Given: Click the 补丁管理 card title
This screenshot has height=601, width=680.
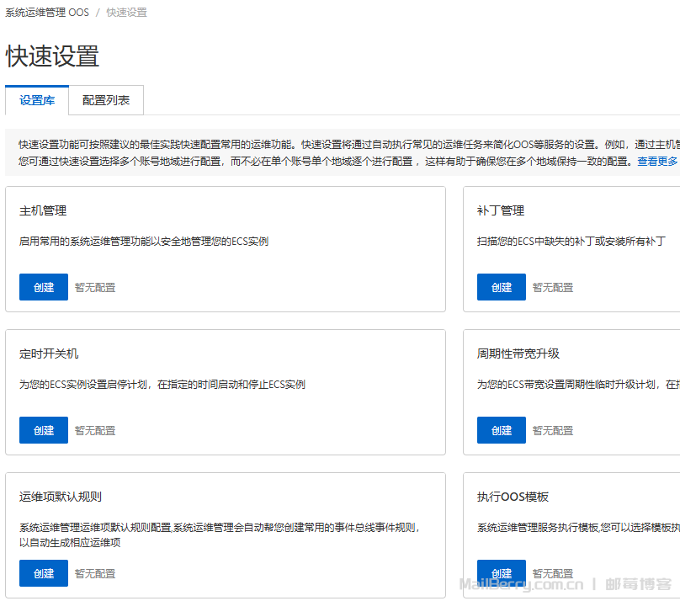Looking at the screenshot, I should [501, 210].
